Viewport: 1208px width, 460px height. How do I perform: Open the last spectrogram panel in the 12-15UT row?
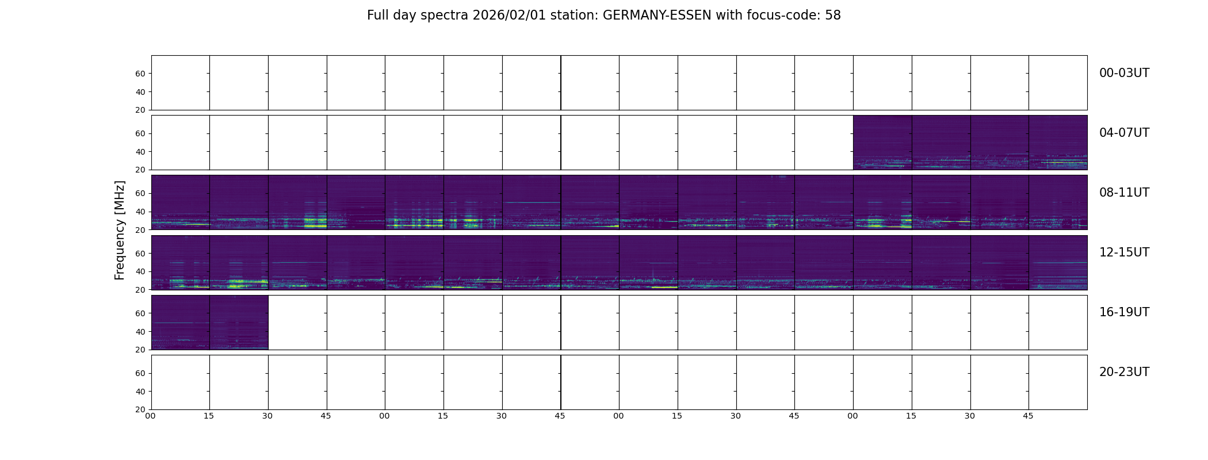click(1058, 262)
